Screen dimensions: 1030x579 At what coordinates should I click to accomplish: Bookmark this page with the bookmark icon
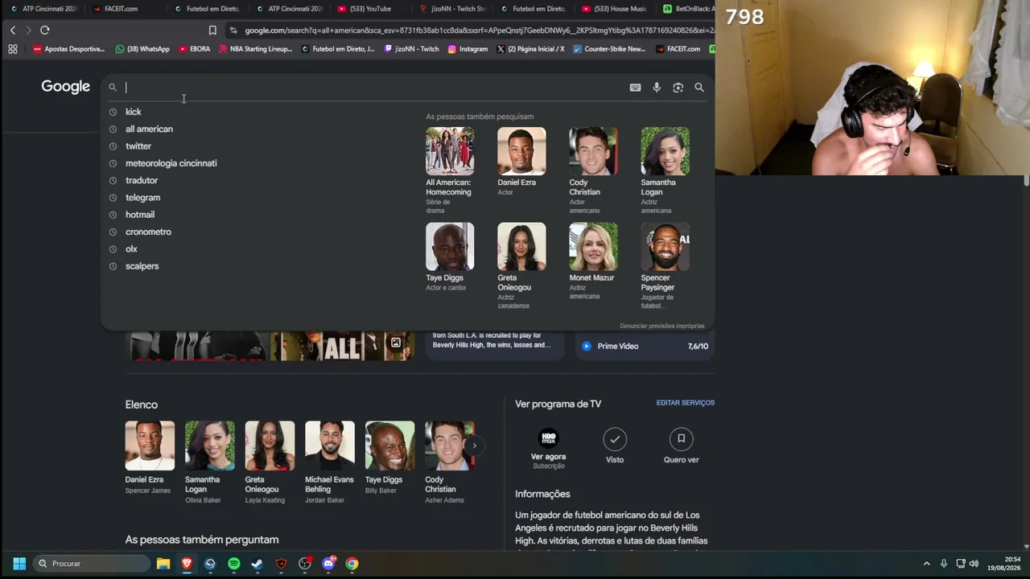tap(212, 31)
